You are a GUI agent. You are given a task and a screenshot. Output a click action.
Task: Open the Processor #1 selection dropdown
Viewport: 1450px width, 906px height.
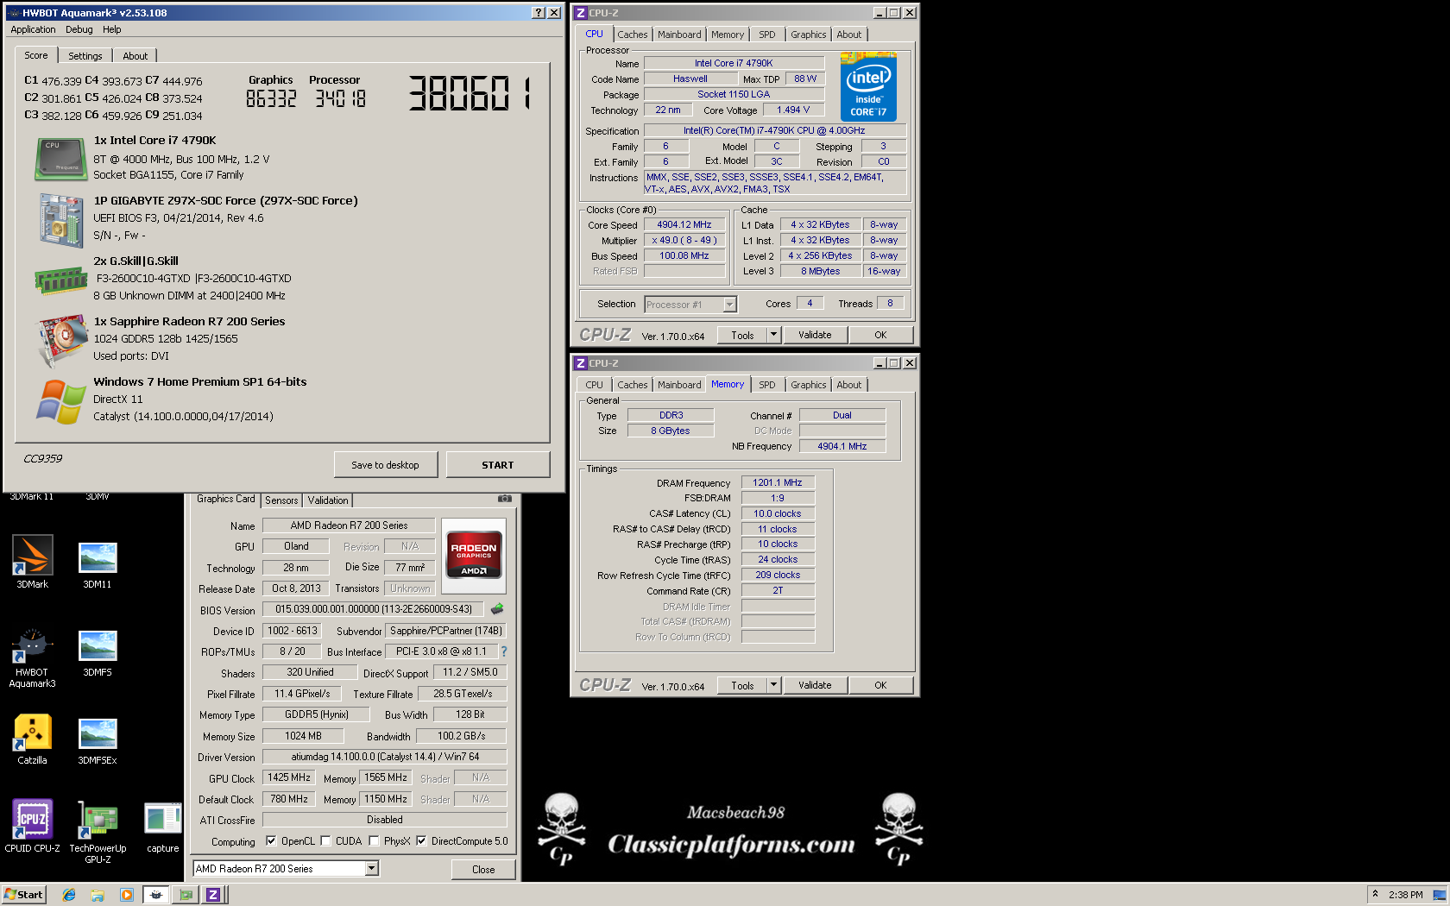(x=729, y=304)
